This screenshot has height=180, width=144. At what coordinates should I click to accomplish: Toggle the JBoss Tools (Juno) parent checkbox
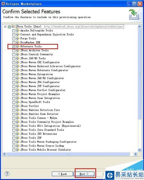point(9,27)
